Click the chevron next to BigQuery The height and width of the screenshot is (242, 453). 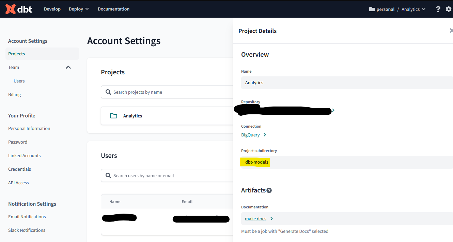(265, 135)
